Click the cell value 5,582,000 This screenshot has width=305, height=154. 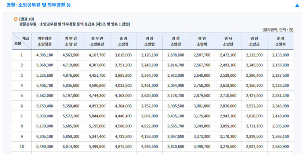45,96
